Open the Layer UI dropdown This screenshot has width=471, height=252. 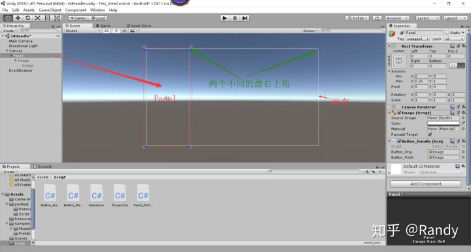(454, 39)
